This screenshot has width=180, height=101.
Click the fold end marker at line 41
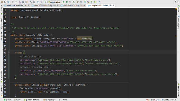pos(10,96)
